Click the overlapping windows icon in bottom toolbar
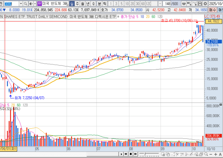Image resolution: width=223 pixels, height=158 pixels. [x=168, y=154]
